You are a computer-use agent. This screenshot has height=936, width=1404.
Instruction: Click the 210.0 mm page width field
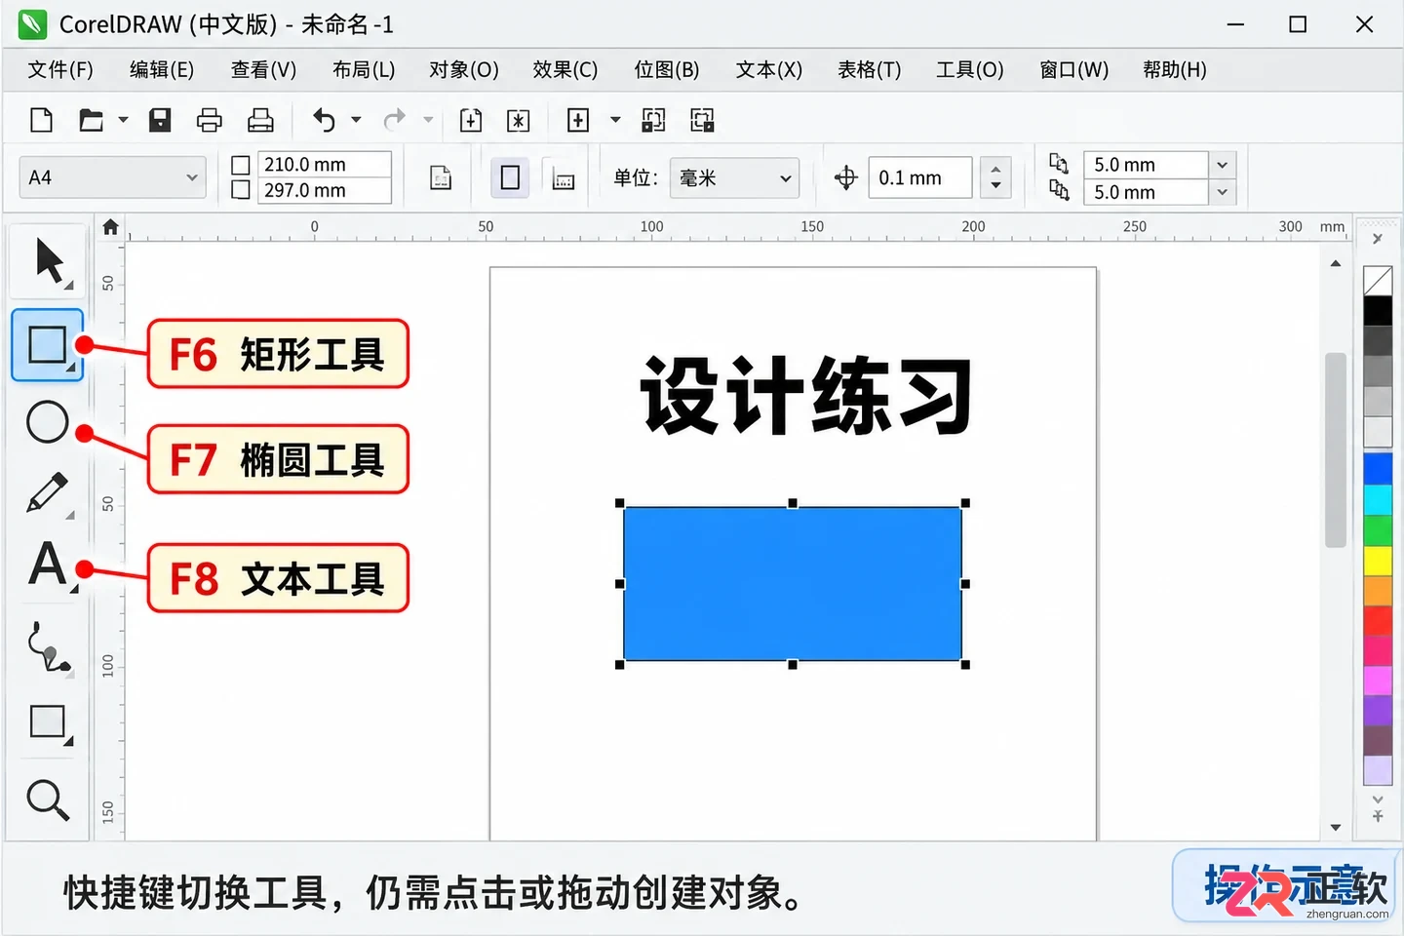click(325, 164)
